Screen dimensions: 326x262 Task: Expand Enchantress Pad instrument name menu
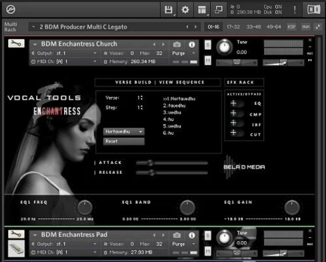35,235
